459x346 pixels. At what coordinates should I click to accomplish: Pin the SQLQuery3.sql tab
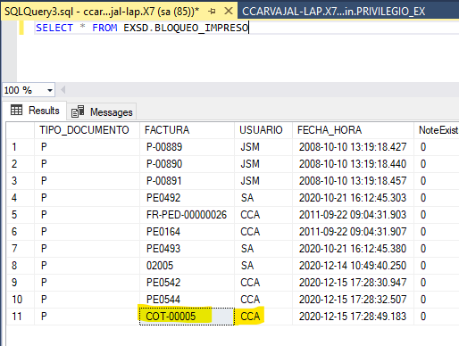click(213, 12)
